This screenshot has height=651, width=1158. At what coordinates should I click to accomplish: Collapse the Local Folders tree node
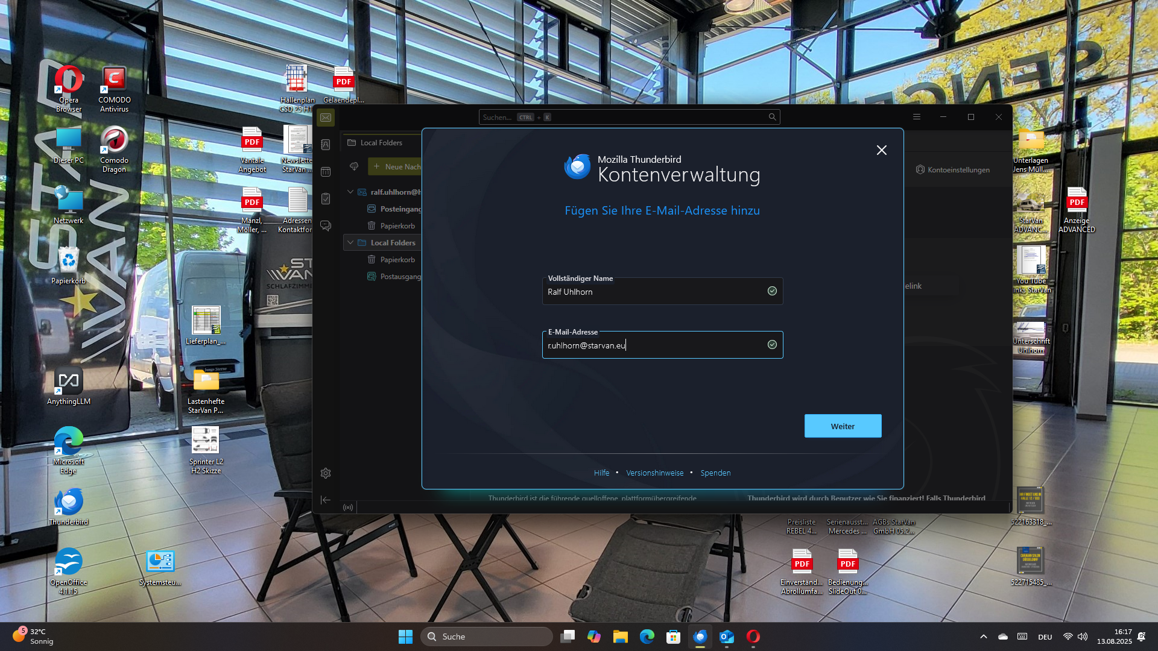click(x=350, y=242)
